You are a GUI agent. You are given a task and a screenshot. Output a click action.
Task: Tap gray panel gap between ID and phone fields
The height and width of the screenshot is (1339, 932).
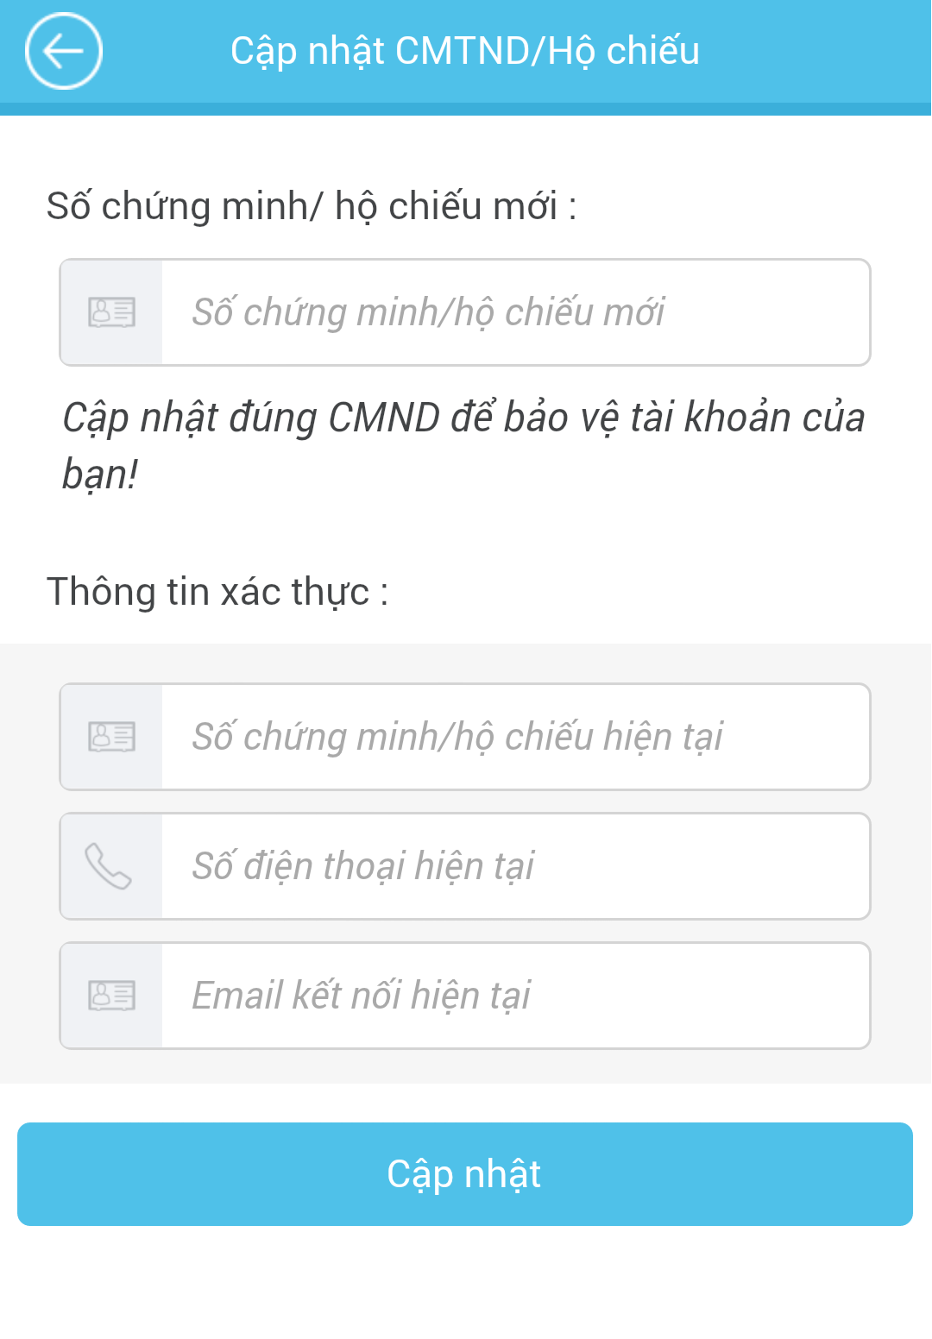[x=466, y=802]
